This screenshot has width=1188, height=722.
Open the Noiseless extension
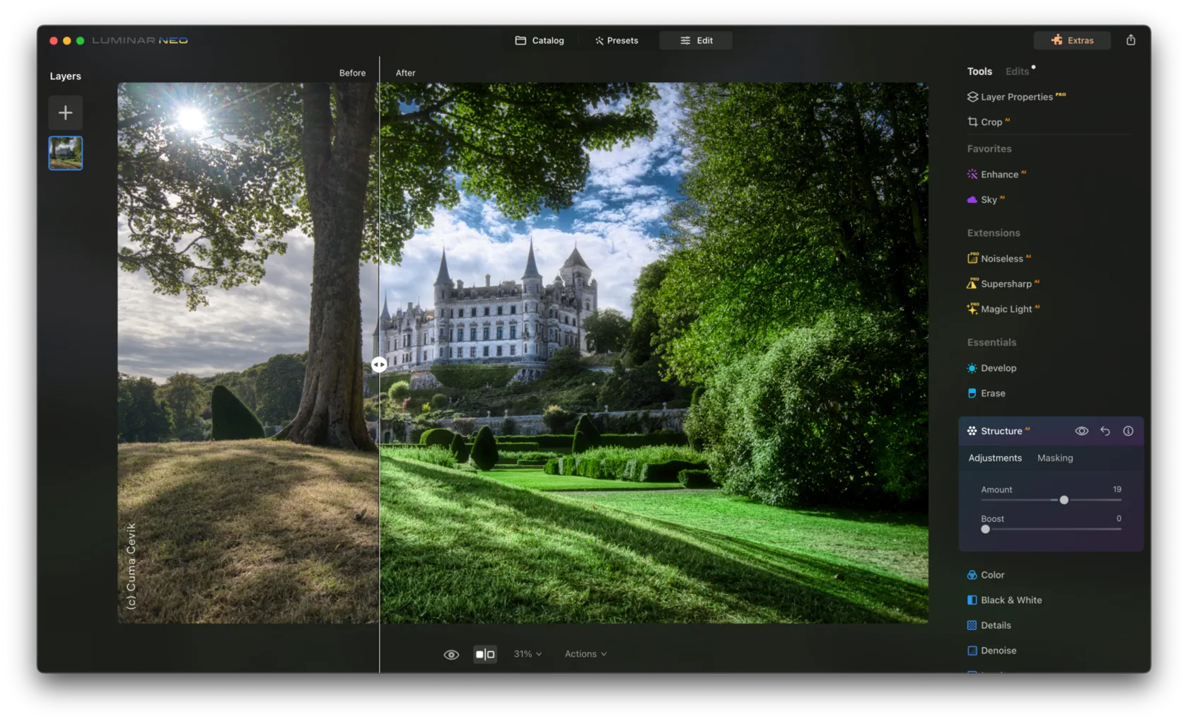(x=1001, y=259)
